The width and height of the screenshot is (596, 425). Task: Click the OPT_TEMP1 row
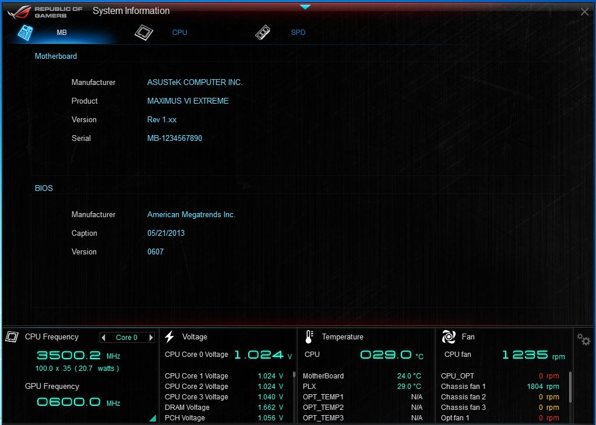[362, 397]
